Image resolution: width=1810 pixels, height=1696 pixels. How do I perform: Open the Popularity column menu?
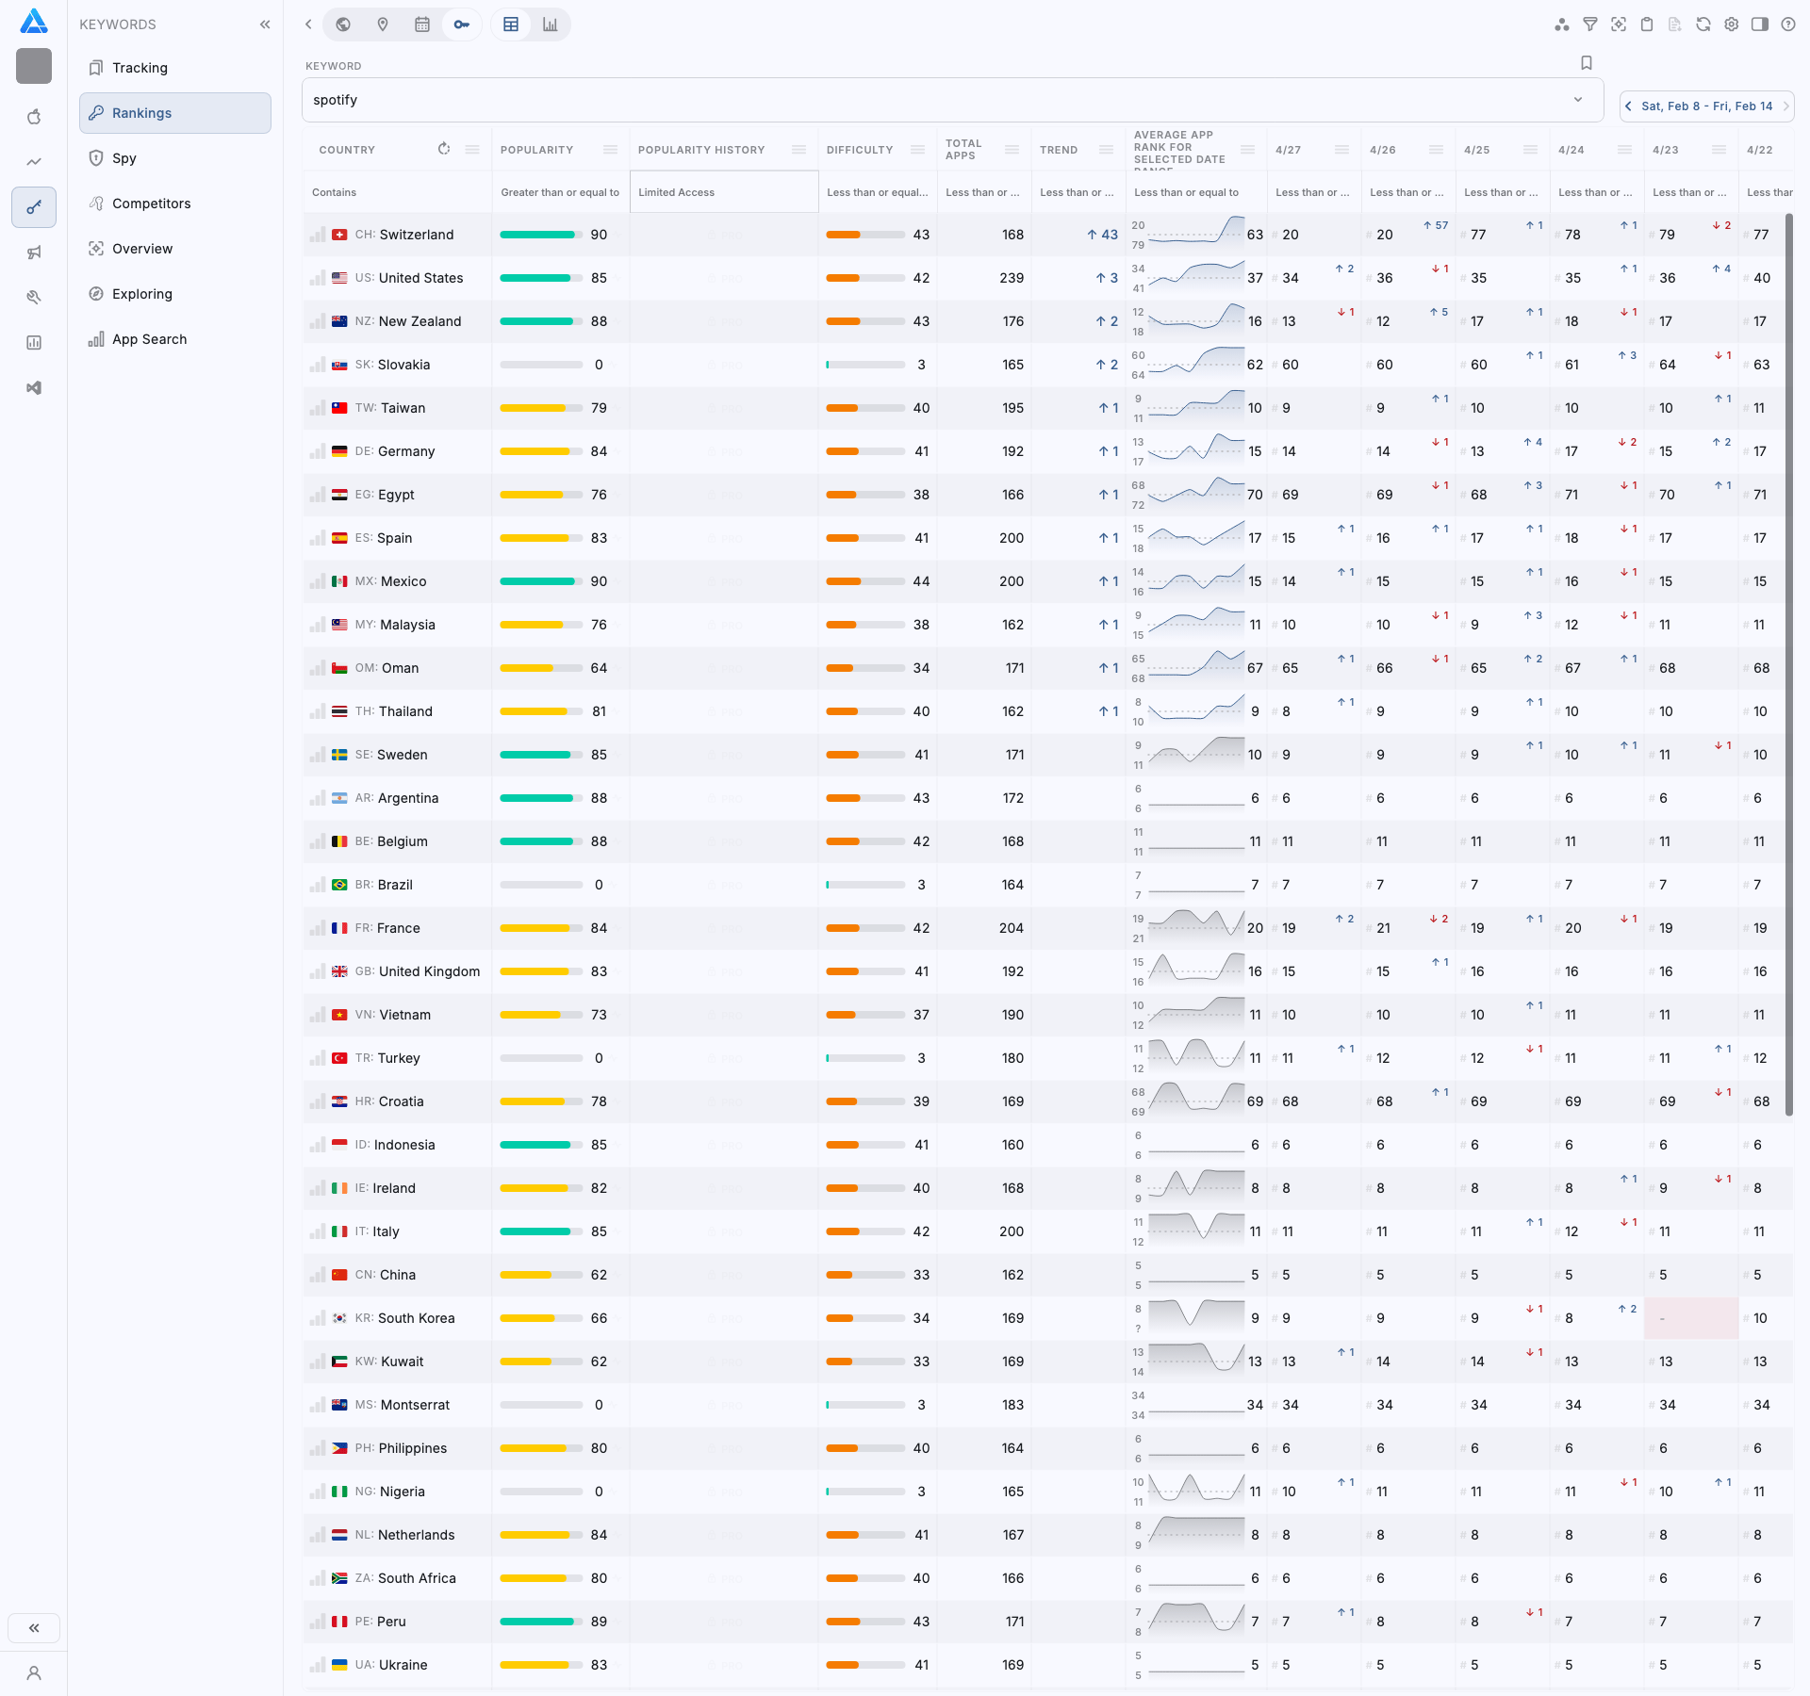click(610, 150)
